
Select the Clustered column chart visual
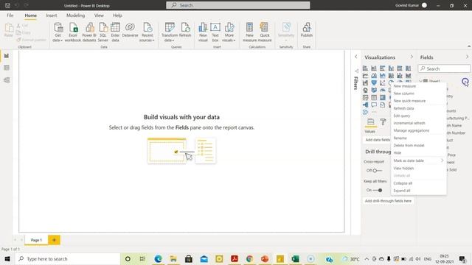pos(391,68)
